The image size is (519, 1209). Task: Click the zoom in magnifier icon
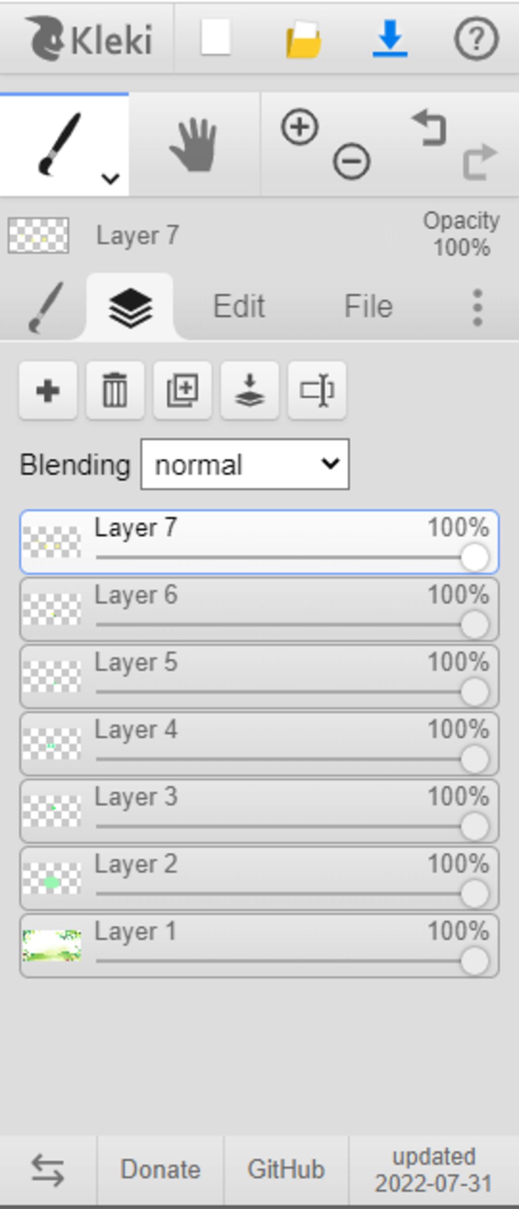pos(300,127)
